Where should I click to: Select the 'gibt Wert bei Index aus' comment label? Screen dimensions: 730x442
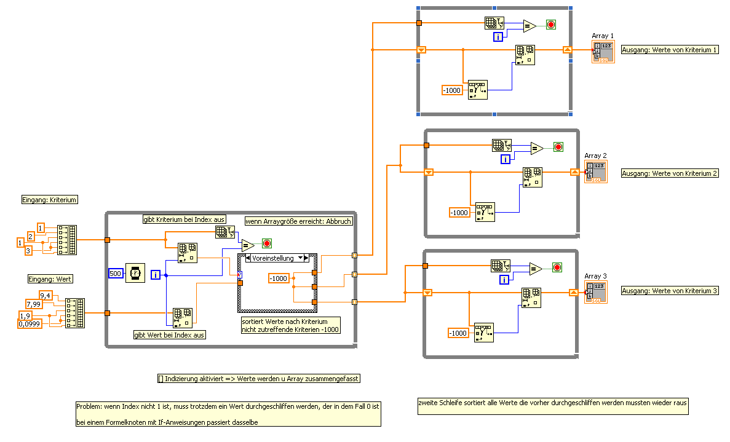[170, 335]
